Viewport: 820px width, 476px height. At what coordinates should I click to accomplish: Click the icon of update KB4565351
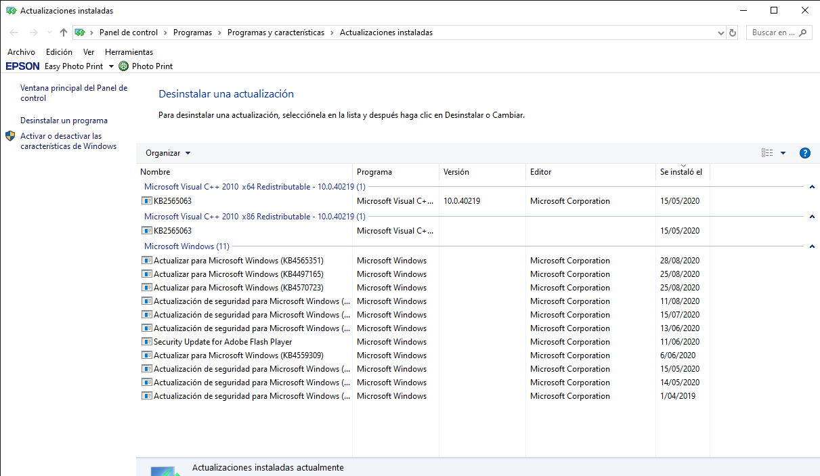coord(147,261)
